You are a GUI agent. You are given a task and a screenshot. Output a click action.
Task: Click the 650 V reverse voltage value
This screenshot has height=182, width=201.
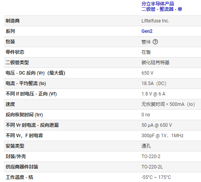(x=148, y=73)
